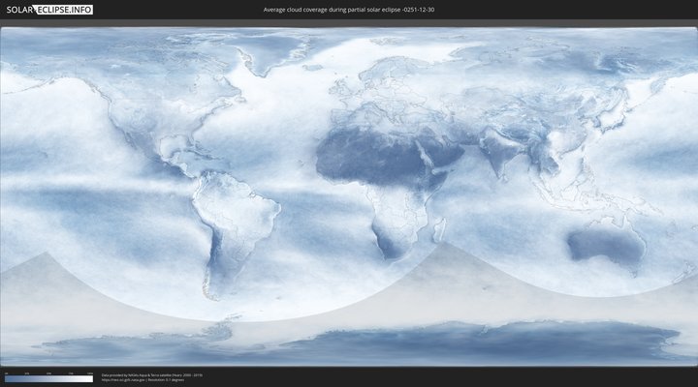Image resolution: width=698 pixels, height=387 pixels.
Task: Click the cloud coverage color gradient legend bar
Action: tap(48, 379)
